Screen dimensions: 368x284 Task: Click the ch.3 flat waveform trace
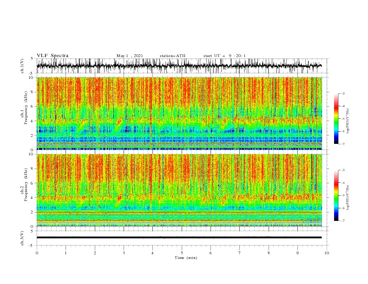pos(179,238)
